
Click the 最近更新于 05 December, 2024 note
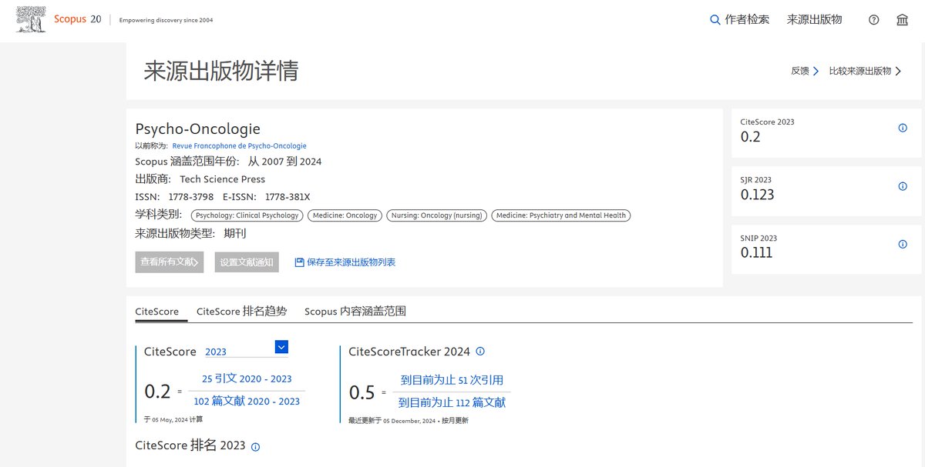409,421
